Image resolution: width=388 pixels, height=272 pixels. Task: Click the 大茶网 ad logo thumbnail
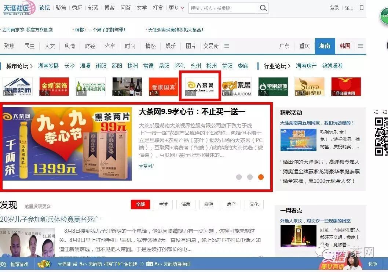(x=200, y=87)
